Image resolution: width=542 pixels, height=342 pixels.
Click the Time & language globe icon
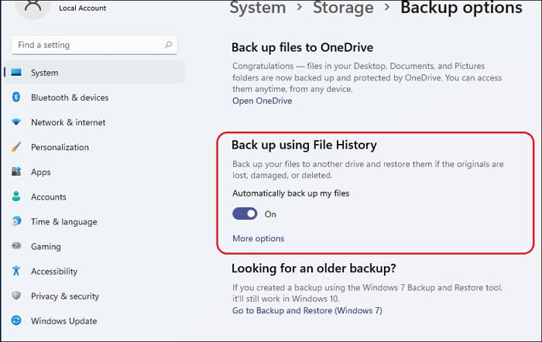click(16, 221)
